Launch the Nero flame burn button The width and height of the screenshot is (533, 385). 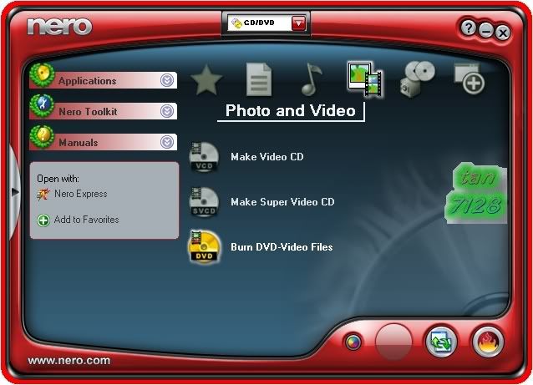pyautogui.click(x=487, y=342)
